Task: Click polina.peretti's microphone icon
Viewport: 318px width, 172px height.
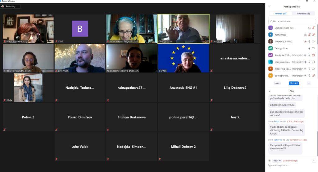Action: coord(309,76)
